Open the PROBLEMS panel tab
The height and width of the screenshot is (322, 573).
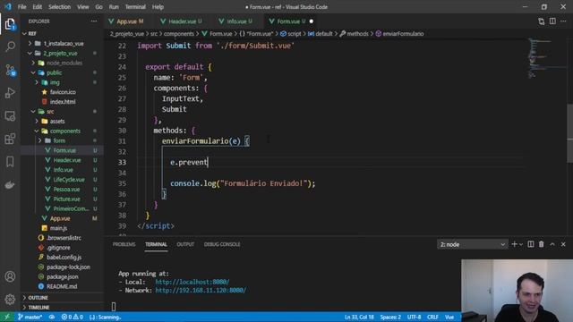tap(124, 244)
